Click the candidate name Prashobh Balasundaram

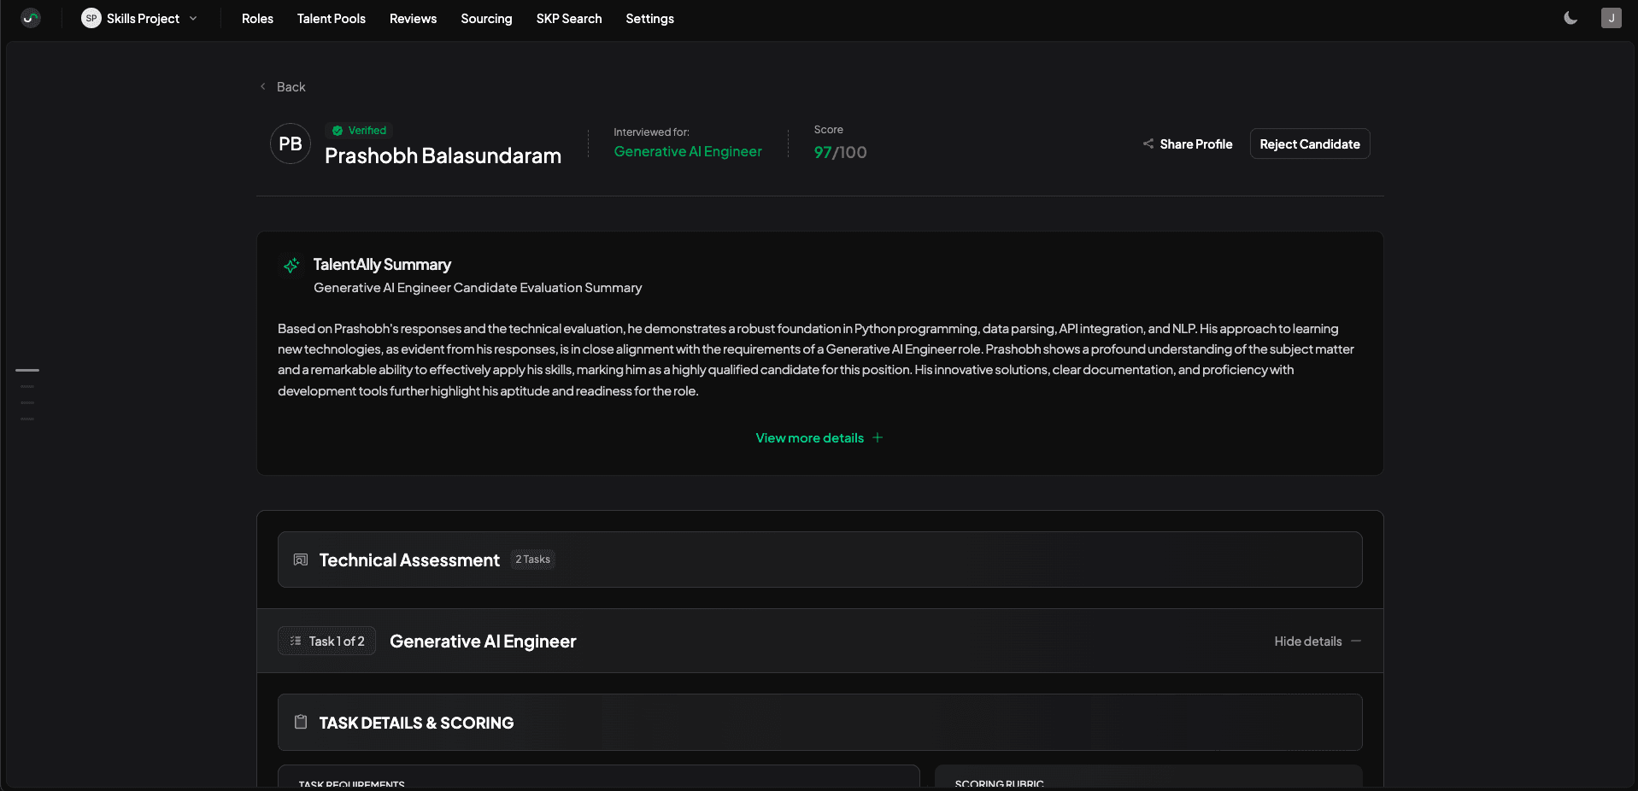click(x=443, y=155)
